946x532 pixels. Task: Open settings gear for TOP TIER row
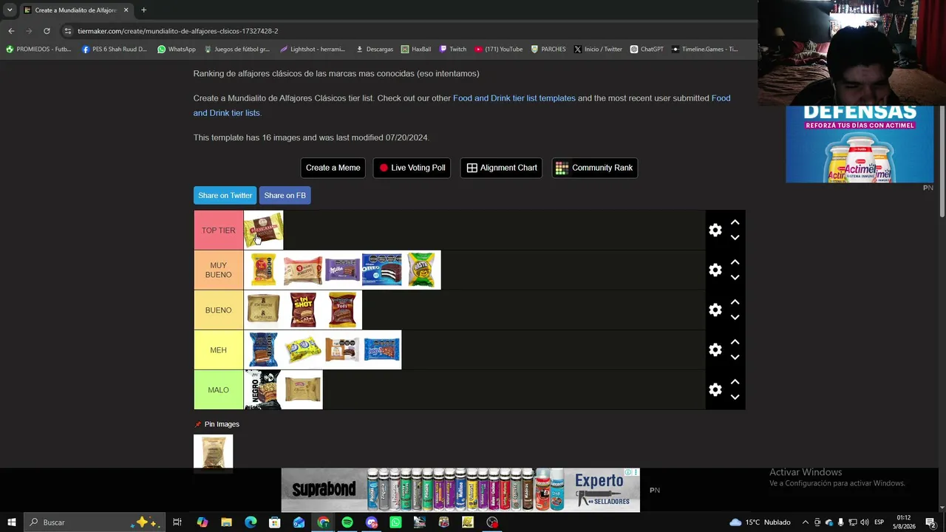click(x=715, y=231)
